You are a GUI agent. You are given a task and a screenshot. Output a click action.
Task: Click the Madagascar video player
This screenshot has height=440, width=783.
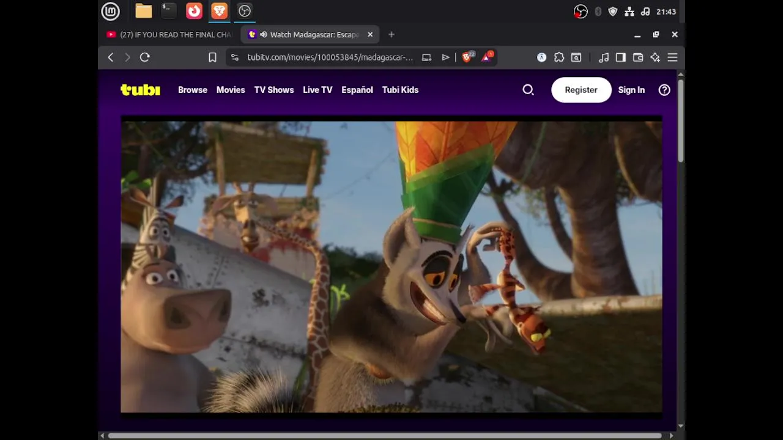coord(391,266)
